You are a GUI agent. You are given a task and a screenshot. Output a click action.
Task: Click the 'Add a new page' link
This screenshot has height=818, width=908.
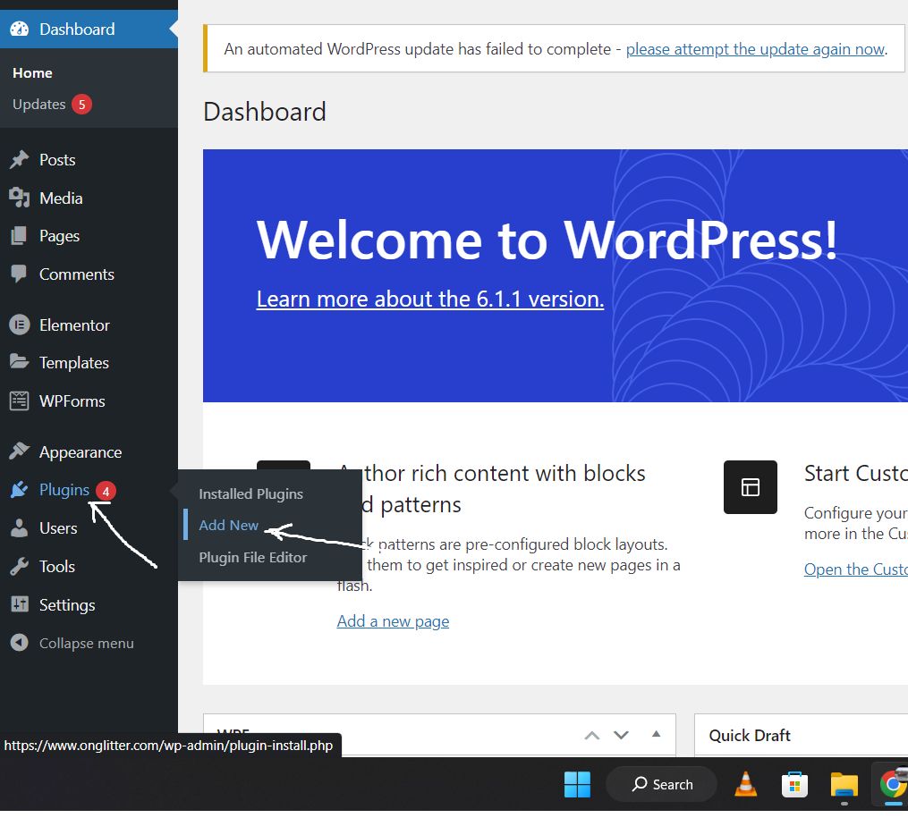(x=394, y=621)
